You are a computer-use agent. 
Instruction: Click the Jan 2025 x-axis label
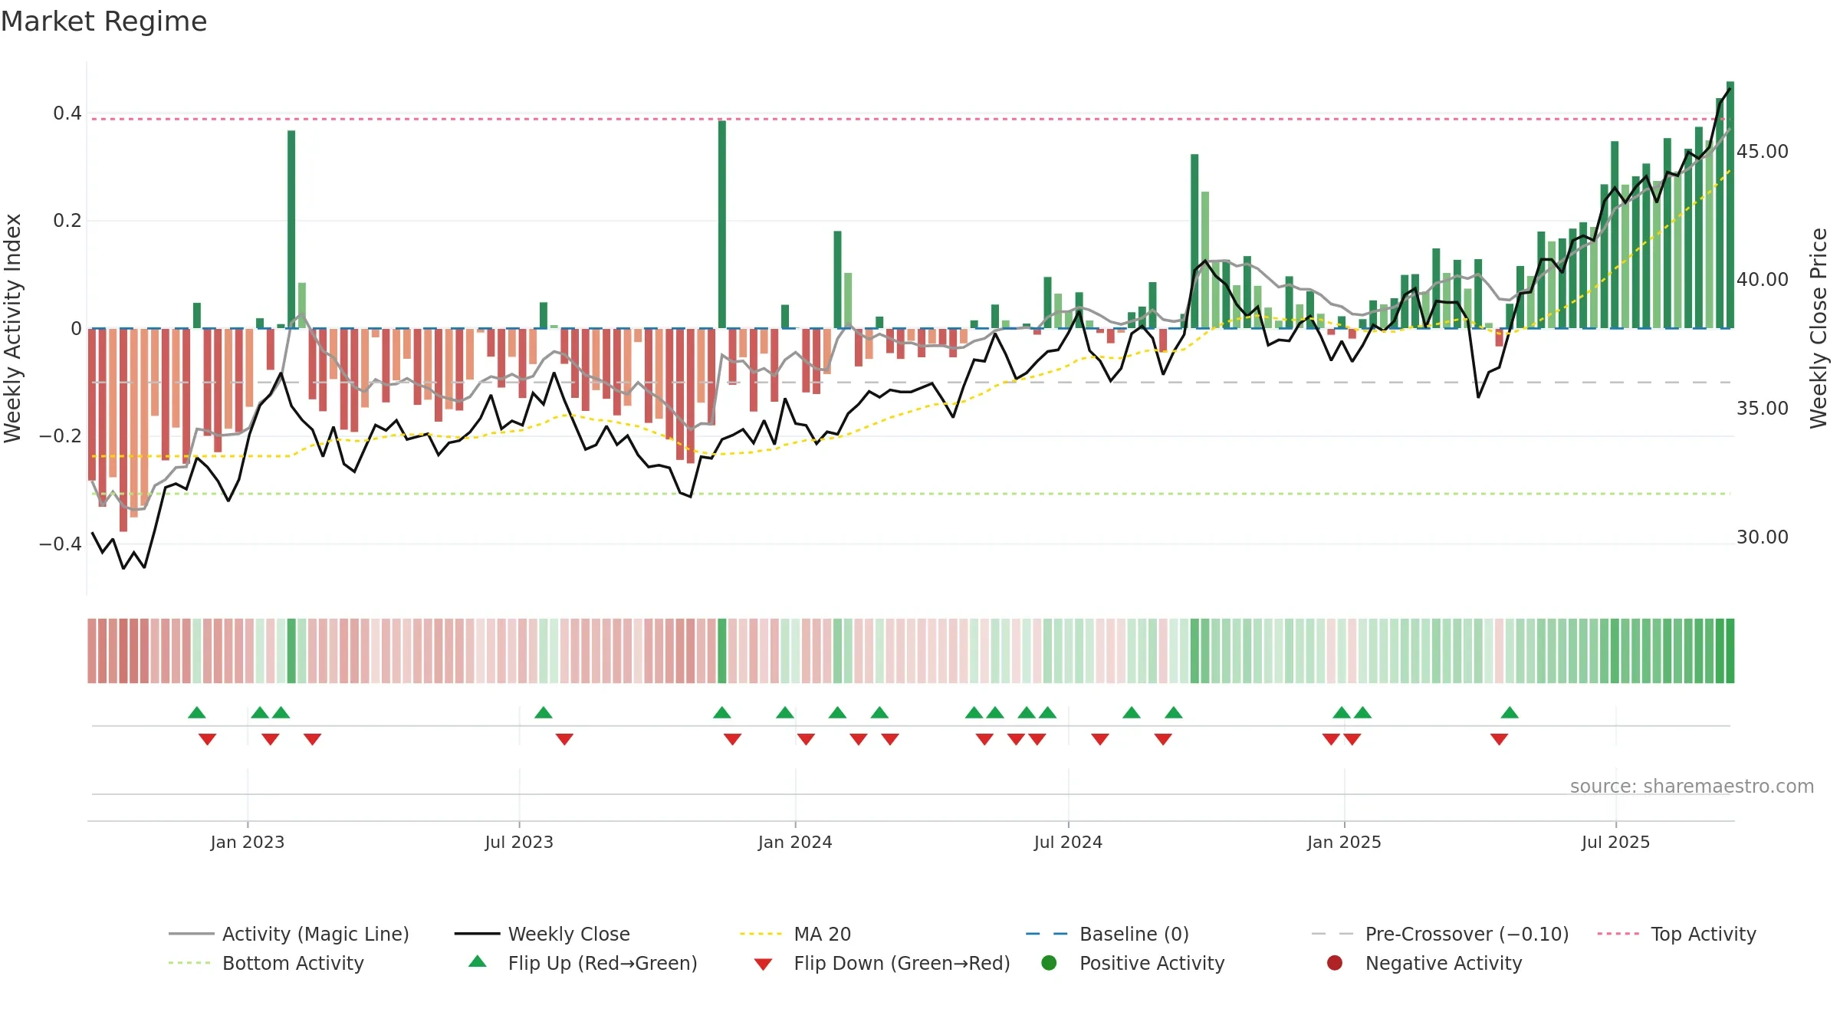pyautogui.click(x=1344, y=842)
